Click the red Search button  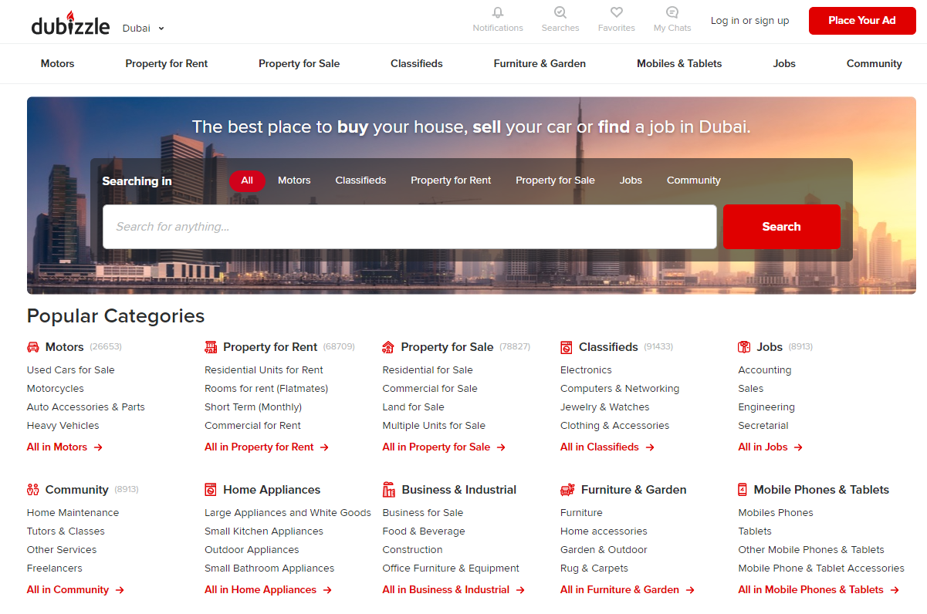(782, 227)
